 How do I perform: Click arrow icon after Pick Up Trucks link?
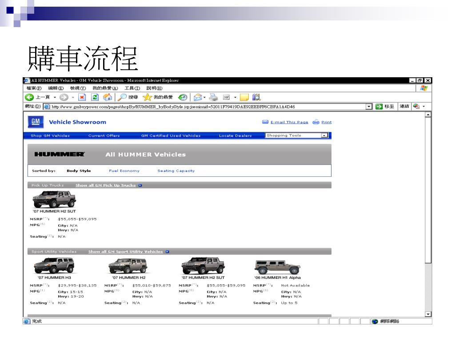[140, 185]
